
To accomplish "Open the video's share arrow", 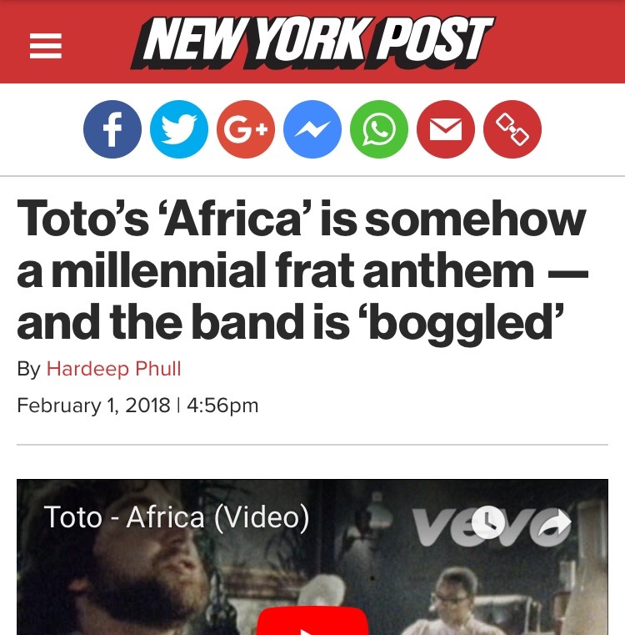I will pos(556,524).
